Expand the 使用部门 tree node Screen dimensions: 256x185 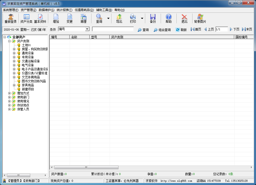point(9,97)
